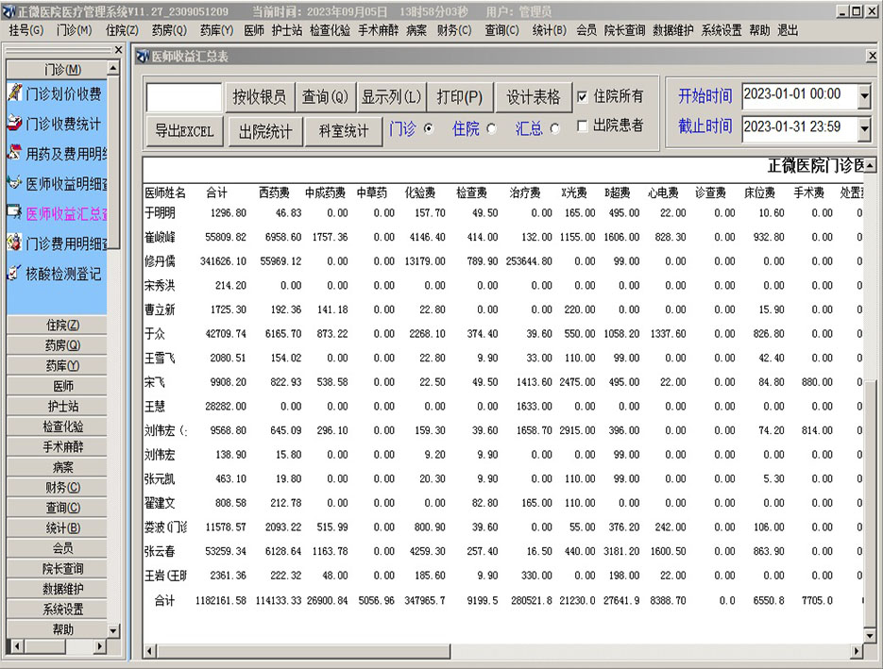The height and width of the screenshot is (669, 883).
Task: Click the 门诊收费统计 sidebar icon
Action: 14,124
